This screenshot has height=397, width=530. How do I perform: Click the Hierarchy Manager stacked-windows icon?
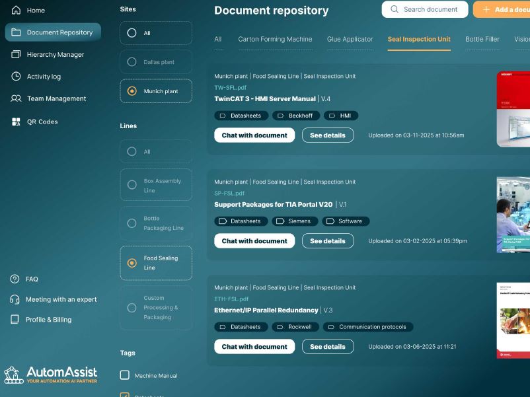[16, 54]
